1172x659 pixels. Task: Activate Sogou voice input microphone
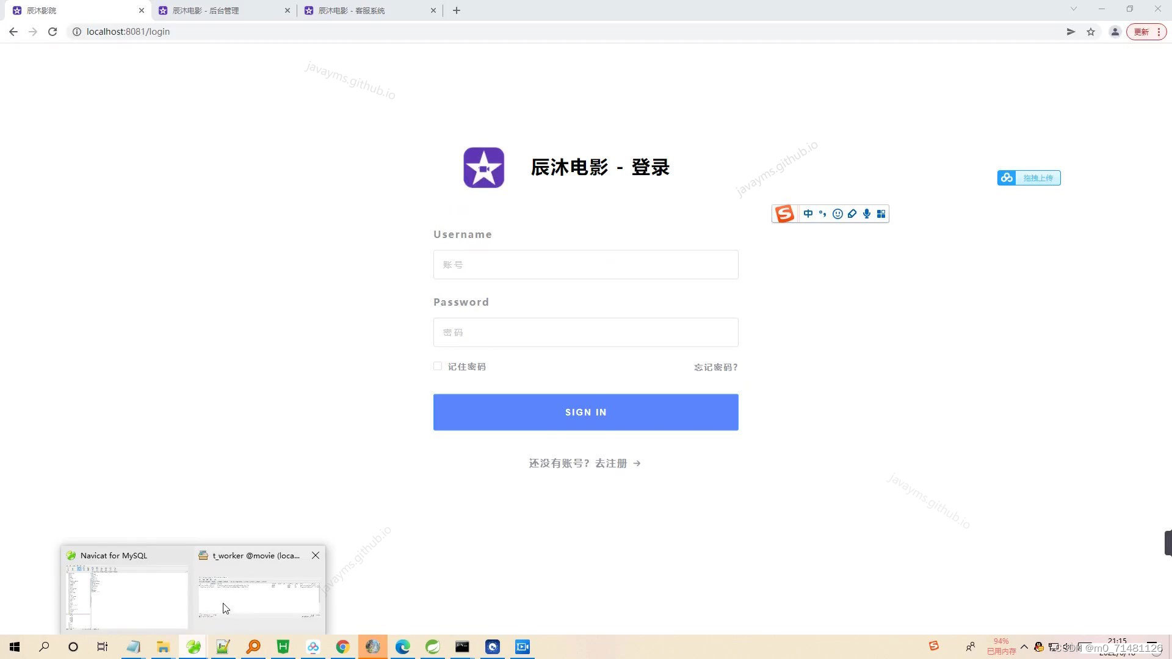(x=866, y=214)
